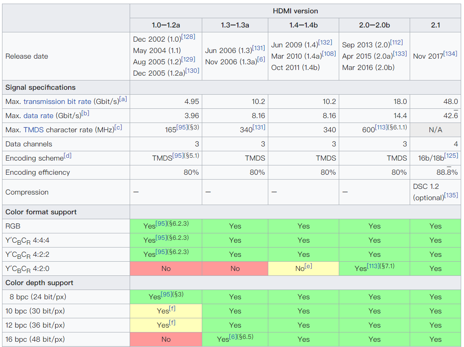
Task: Select the "2.1" column header
Action: [435, 25]
